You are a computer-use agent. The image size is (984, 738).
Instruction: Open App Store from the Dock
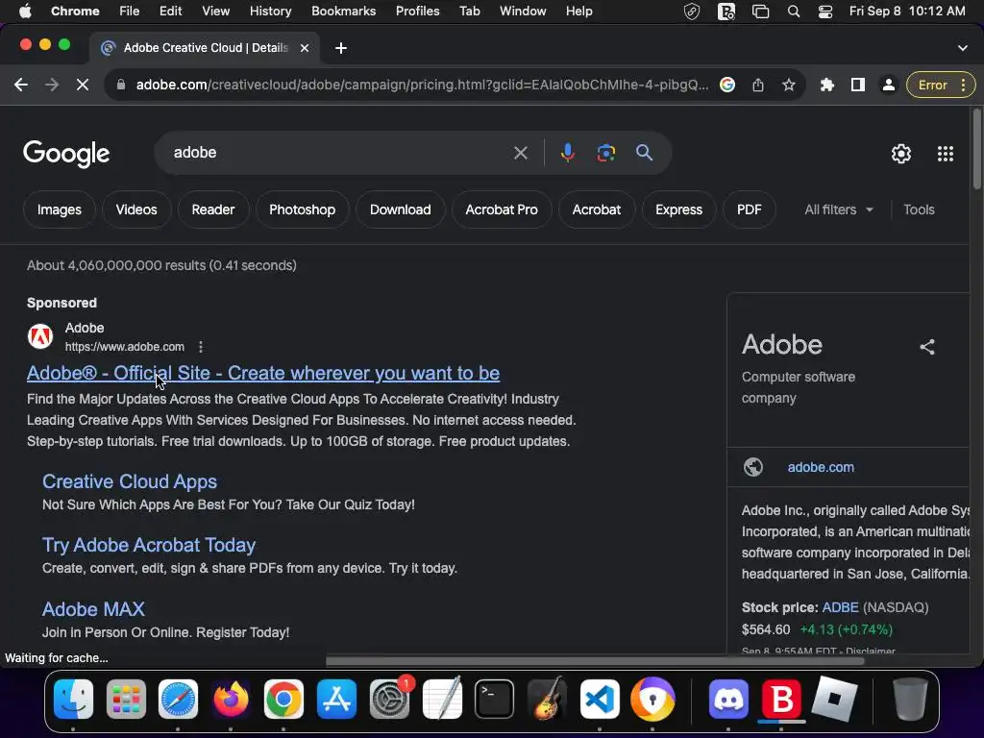[x=336, y=699]
